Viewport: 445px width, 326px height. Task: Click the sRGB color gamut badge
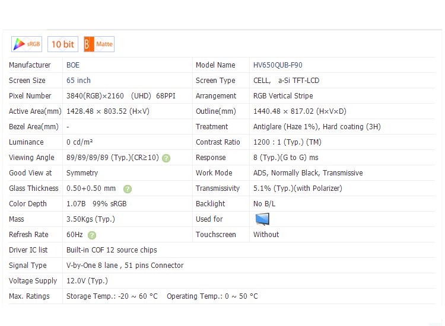(x=27, y=44)
